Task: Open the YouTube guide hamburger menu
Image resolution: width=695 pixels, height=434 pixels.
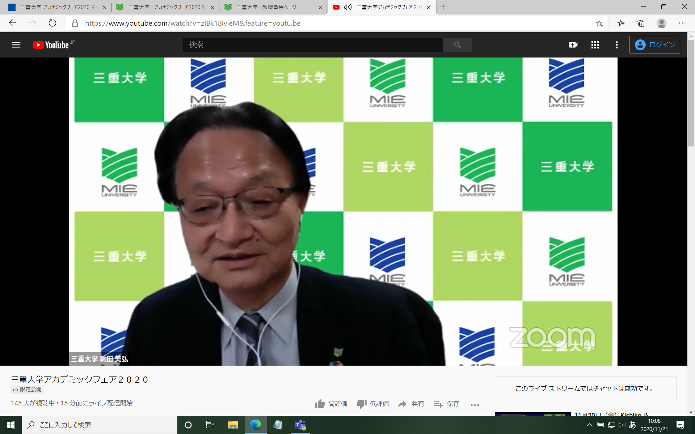Action: [x=16, y=45]
